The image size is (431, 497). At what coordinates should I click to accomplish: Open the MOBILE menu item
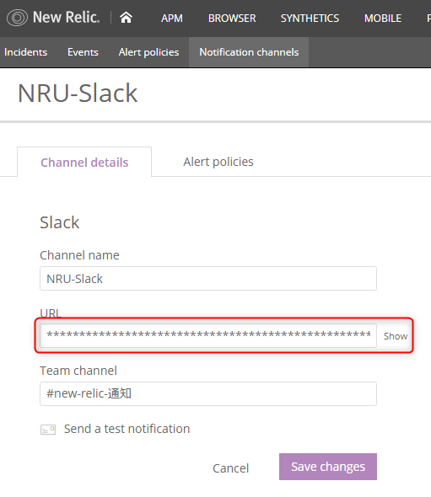point(383,19)
